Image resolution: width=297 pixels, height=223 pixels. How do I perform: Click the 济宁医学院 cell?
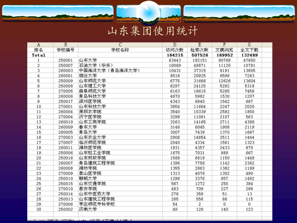pos(120,117)
